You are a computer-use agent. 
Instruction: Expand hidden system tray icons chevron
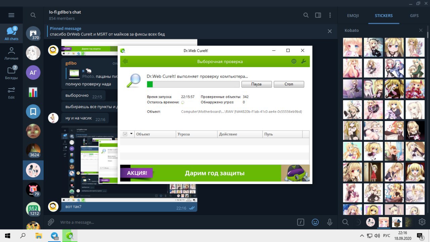(x=361, y=236)
